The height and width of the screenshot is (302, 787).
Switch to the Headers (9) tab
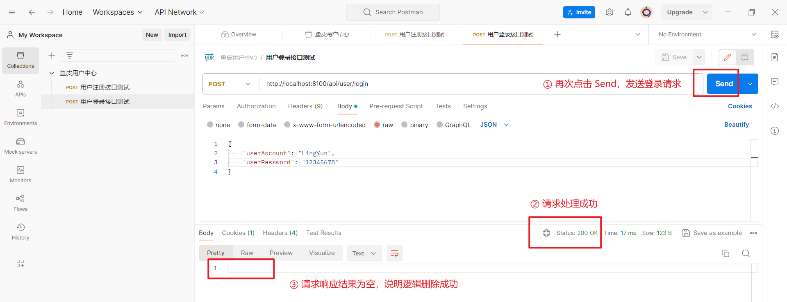305,106
